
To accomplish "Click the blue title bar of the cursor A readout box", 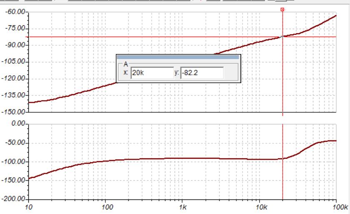I will [178, 57].
